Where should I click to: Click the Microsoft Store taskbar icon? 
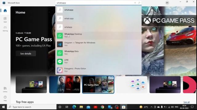click(123, 107)
